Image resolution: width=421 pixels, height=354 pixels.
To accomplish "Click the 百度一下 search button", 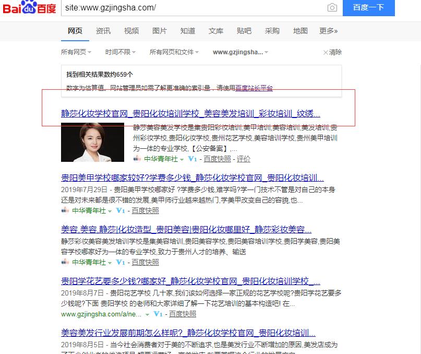I will click(x=369, y=7).
